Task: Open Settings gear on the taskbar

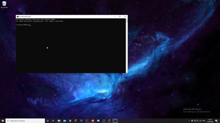Action: click(x=70, y=121)
